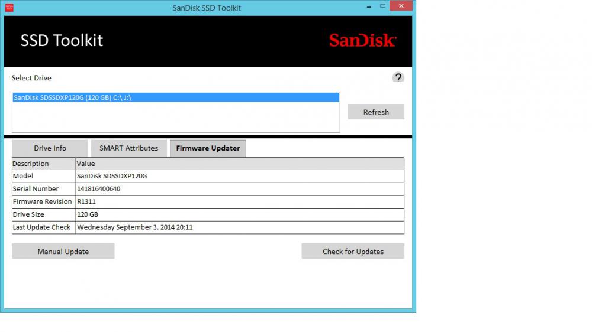Switch to the Drive Info tab
592x332 pixels.
[x=50, y=148]
